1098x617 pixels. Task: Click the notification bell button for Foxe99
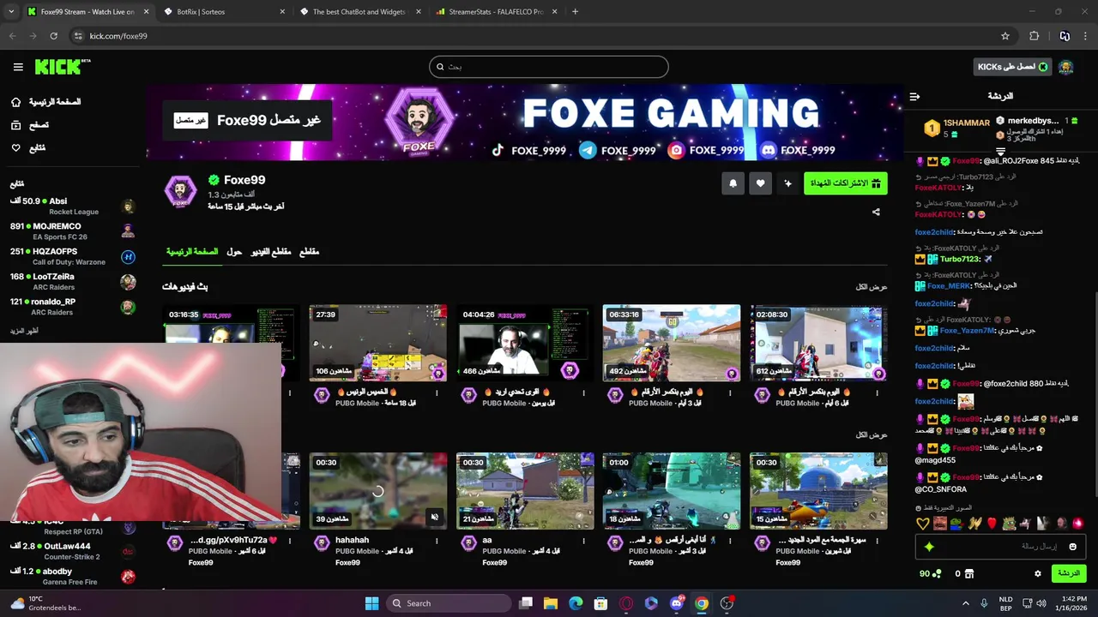733,183
